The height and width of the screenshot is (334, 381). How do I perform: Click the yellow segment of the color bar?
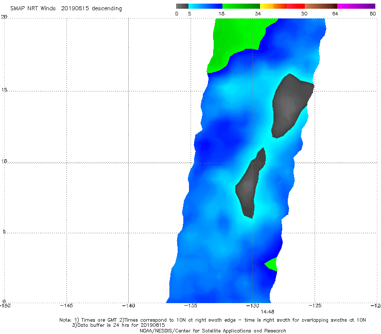point(267,6)
